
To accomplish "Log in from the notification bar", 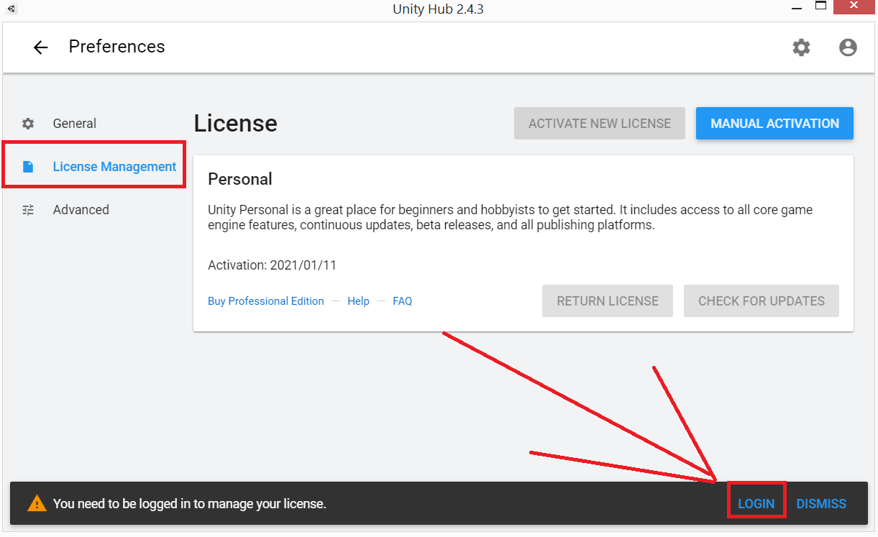I will [756, 504].
